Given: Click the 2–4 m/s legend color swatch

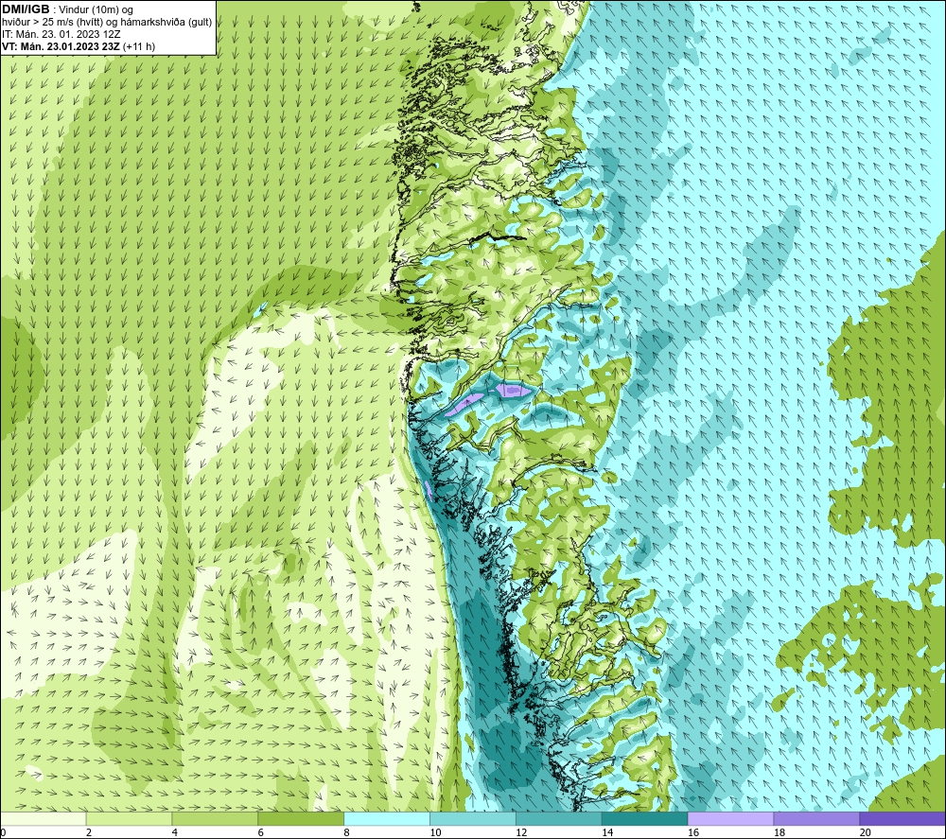Looking at the screenshot, I should 129,819.
